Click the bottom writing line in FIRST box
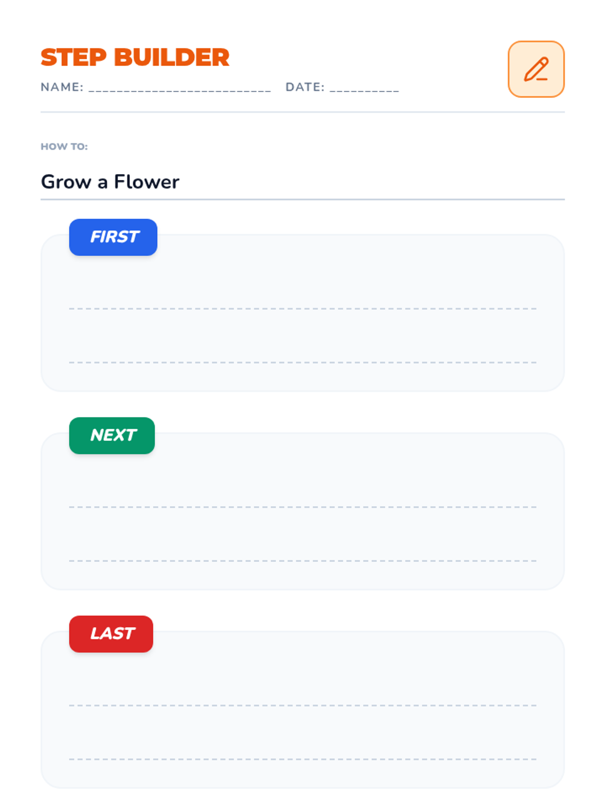The width and height of the screenshot is (605, 807). (302, 362)
